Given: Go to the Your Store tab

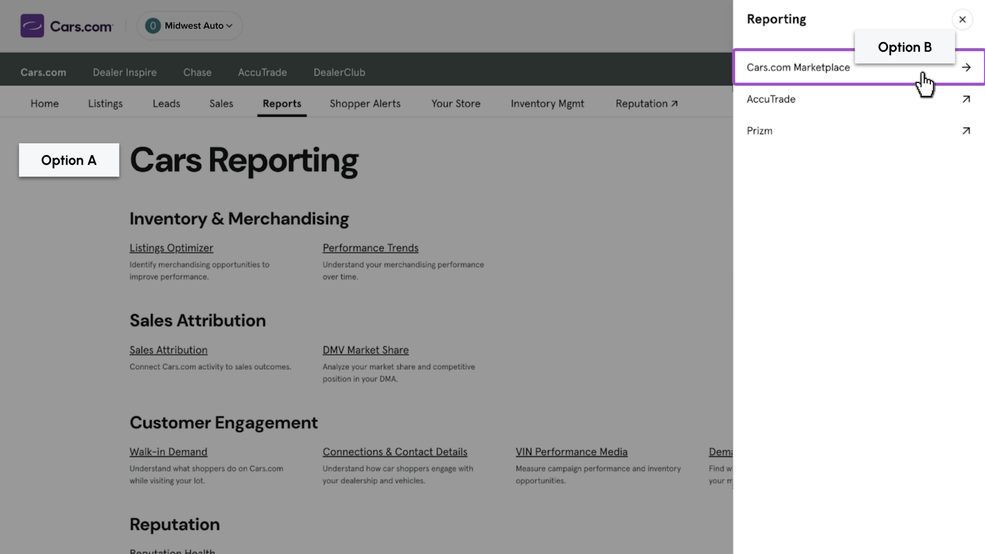Looking at the screenshot, I should [x=456, y=103].
